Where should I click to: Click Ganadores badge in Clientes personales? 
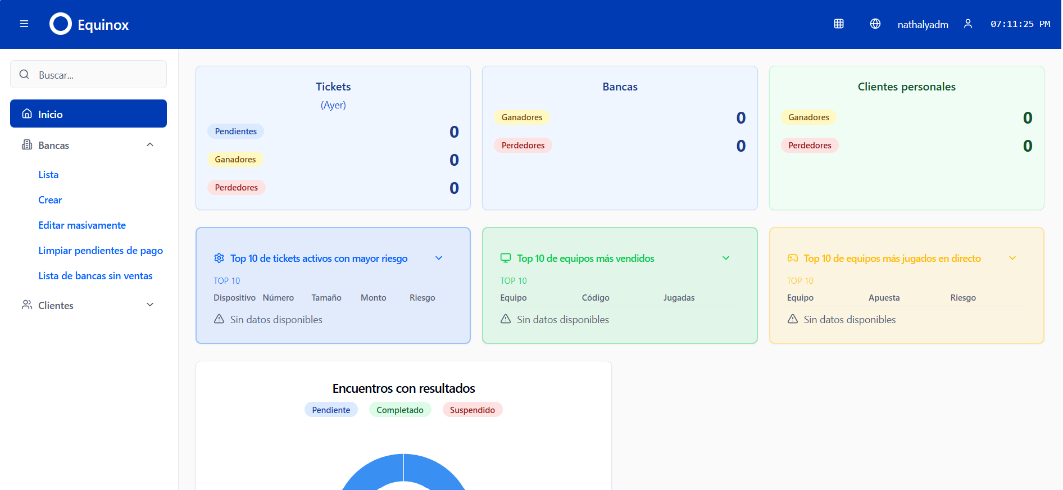click(808, 117)
